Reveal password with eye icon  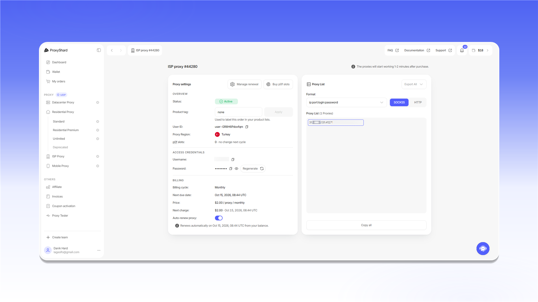pyautogui.click(x=236, y=169)
